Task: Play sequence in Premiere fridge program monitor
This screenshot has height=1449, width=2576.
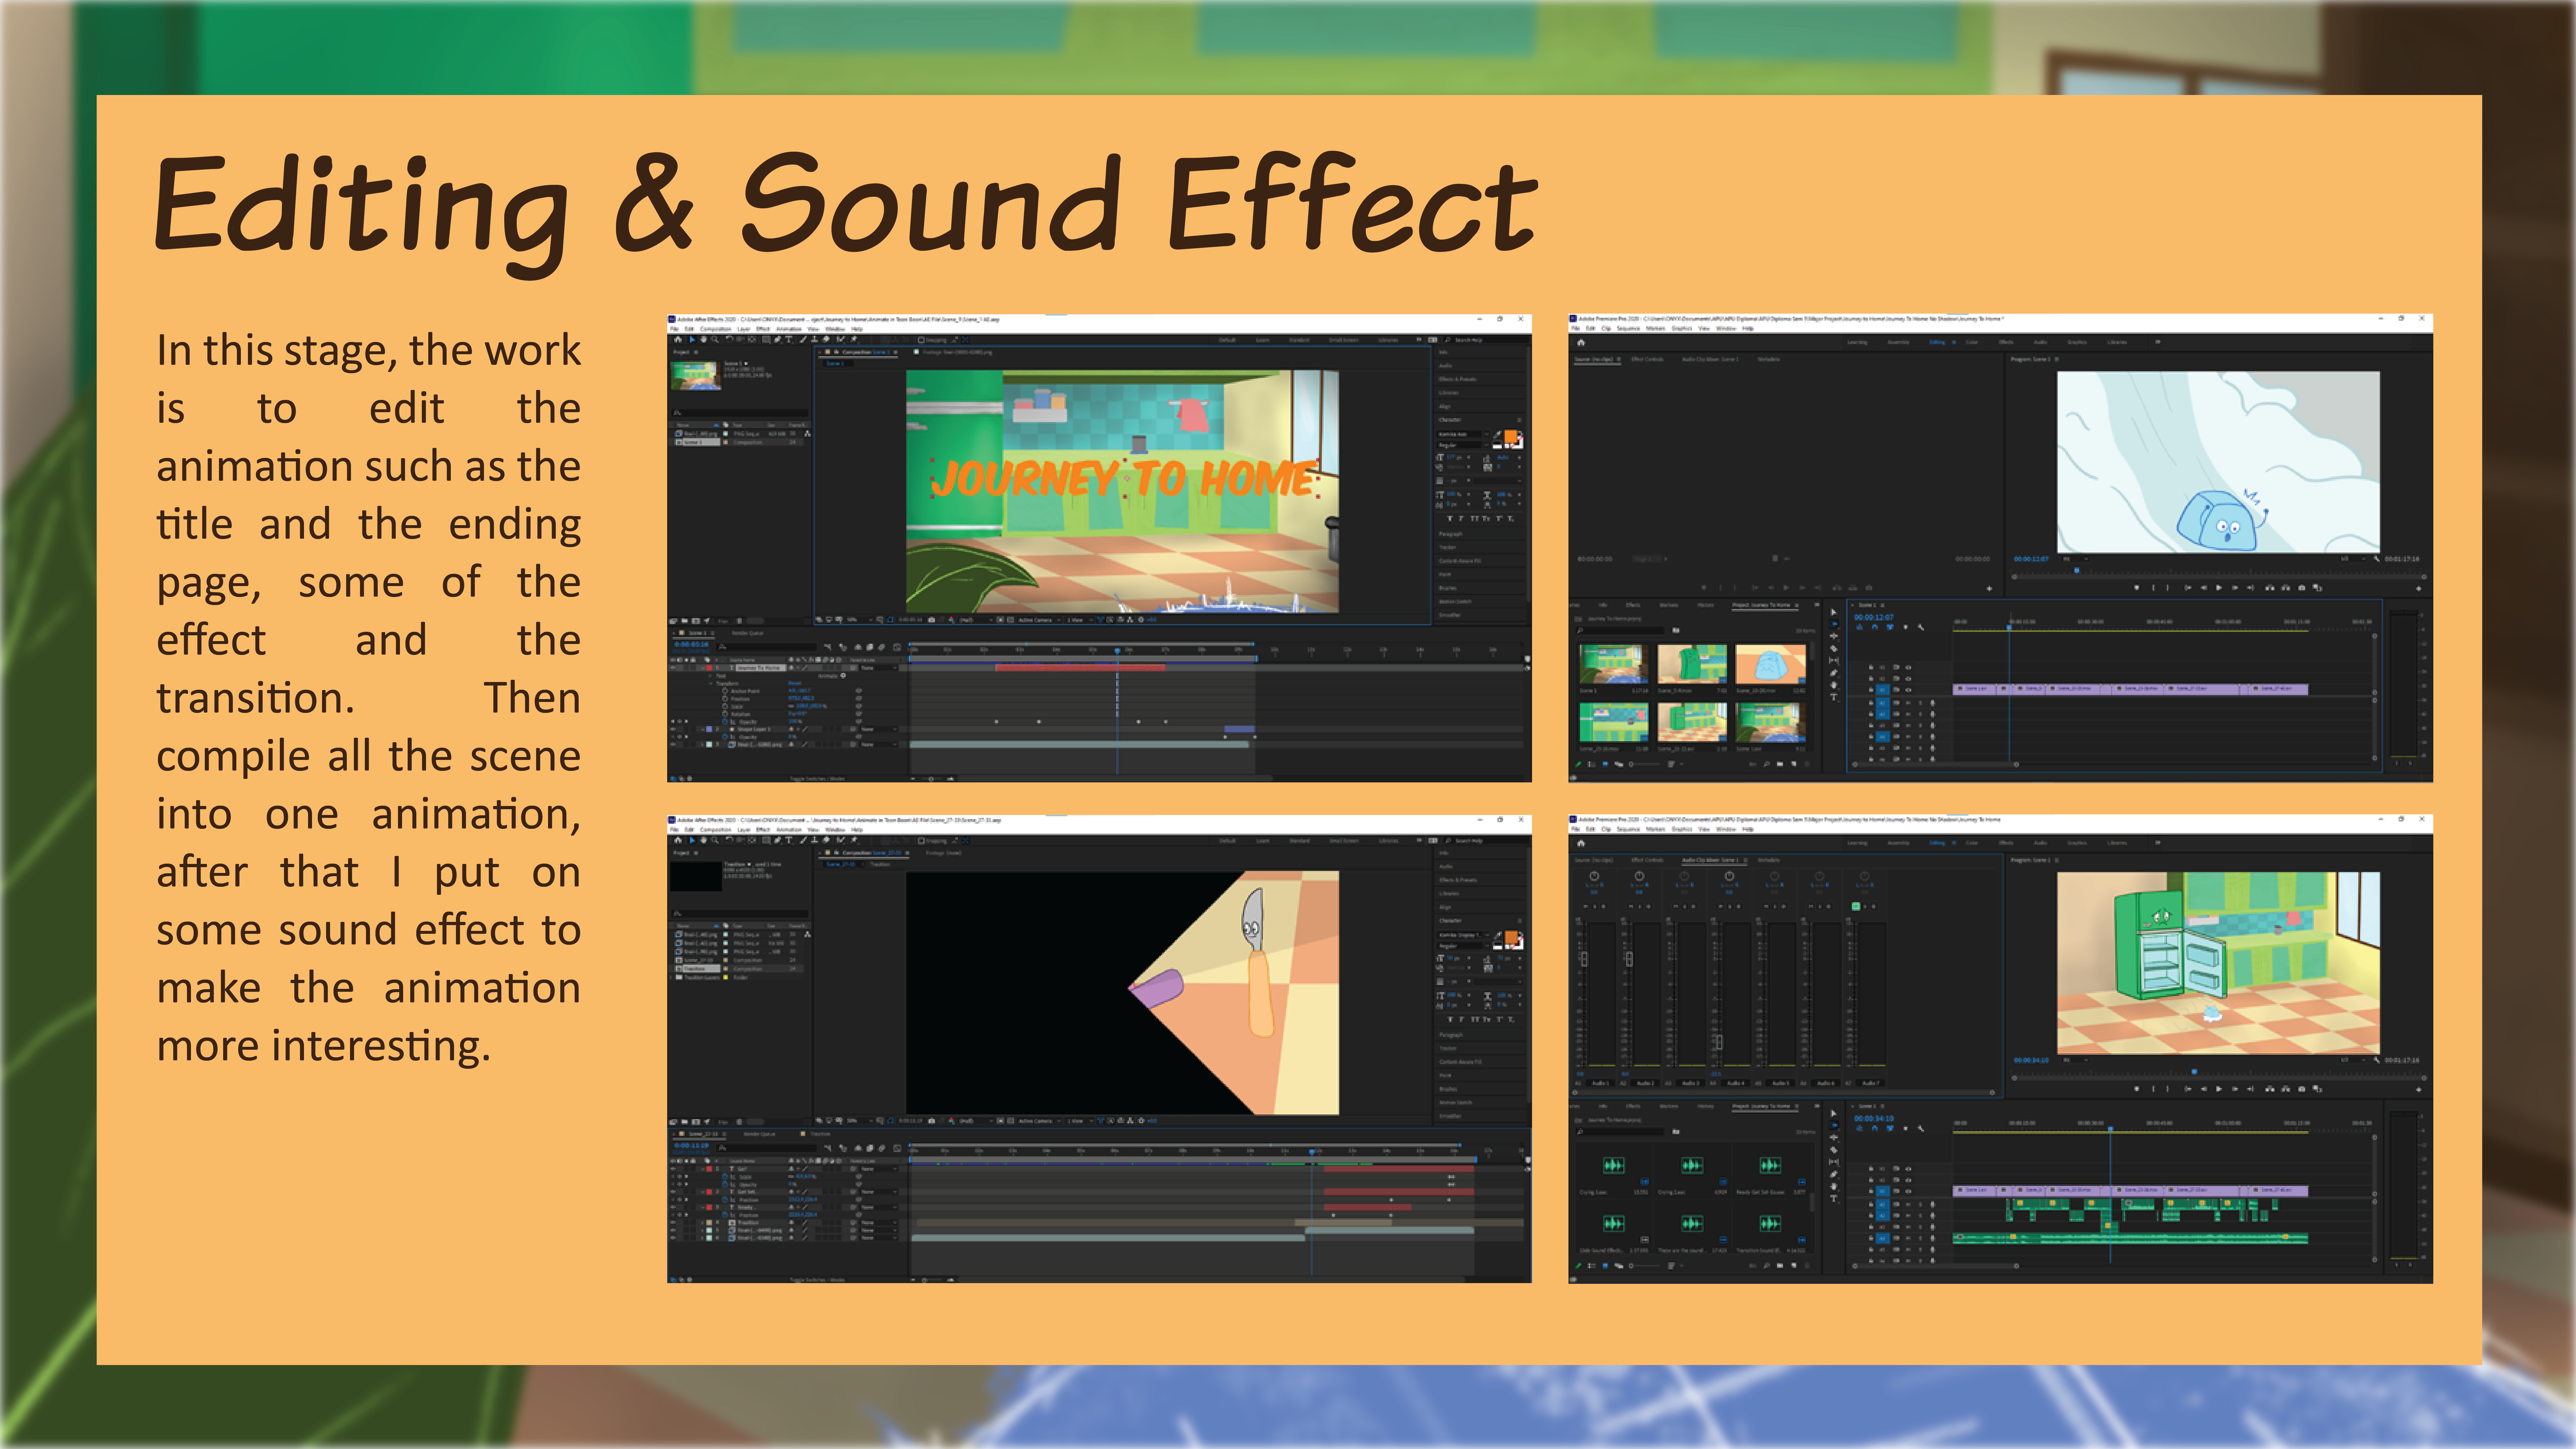Action: point(2219,1089)
